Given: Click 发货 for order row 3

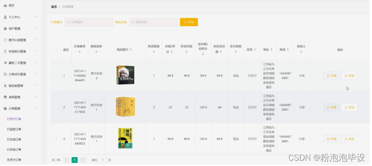Looking at the screenshot, I should tap(349, 139).
